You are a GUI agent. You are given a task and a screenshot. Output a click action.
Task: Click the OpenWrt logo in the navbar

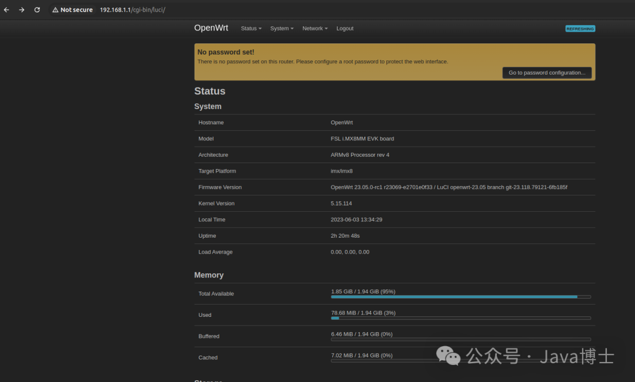point(210,28)
